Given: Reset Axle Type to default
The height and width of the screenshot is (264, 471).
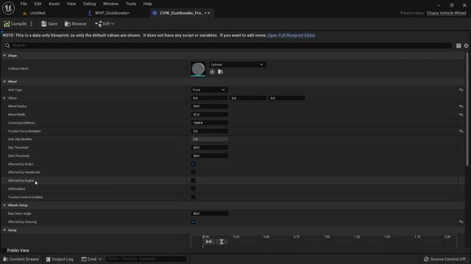Looking at the screenshot, I should pyautogui.click(x=461, y=89).
